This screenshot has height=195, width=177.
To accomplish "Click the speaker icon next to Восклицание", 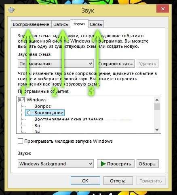I will tap(28, 113).
